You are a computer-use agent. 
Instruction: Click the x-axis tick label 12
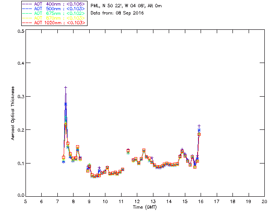coord(137,201)
